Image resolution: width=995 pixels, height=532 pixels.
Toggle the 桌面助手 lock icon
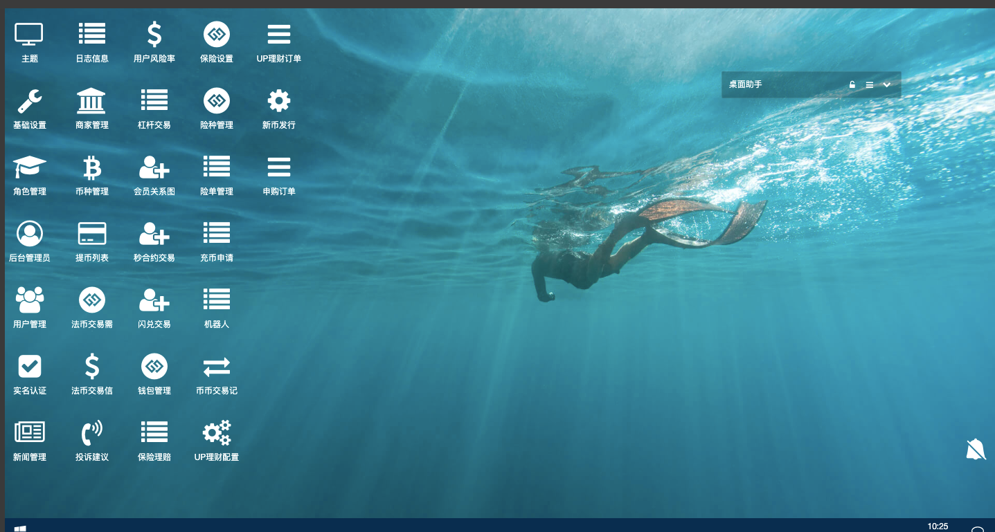(x=852, y=85)
